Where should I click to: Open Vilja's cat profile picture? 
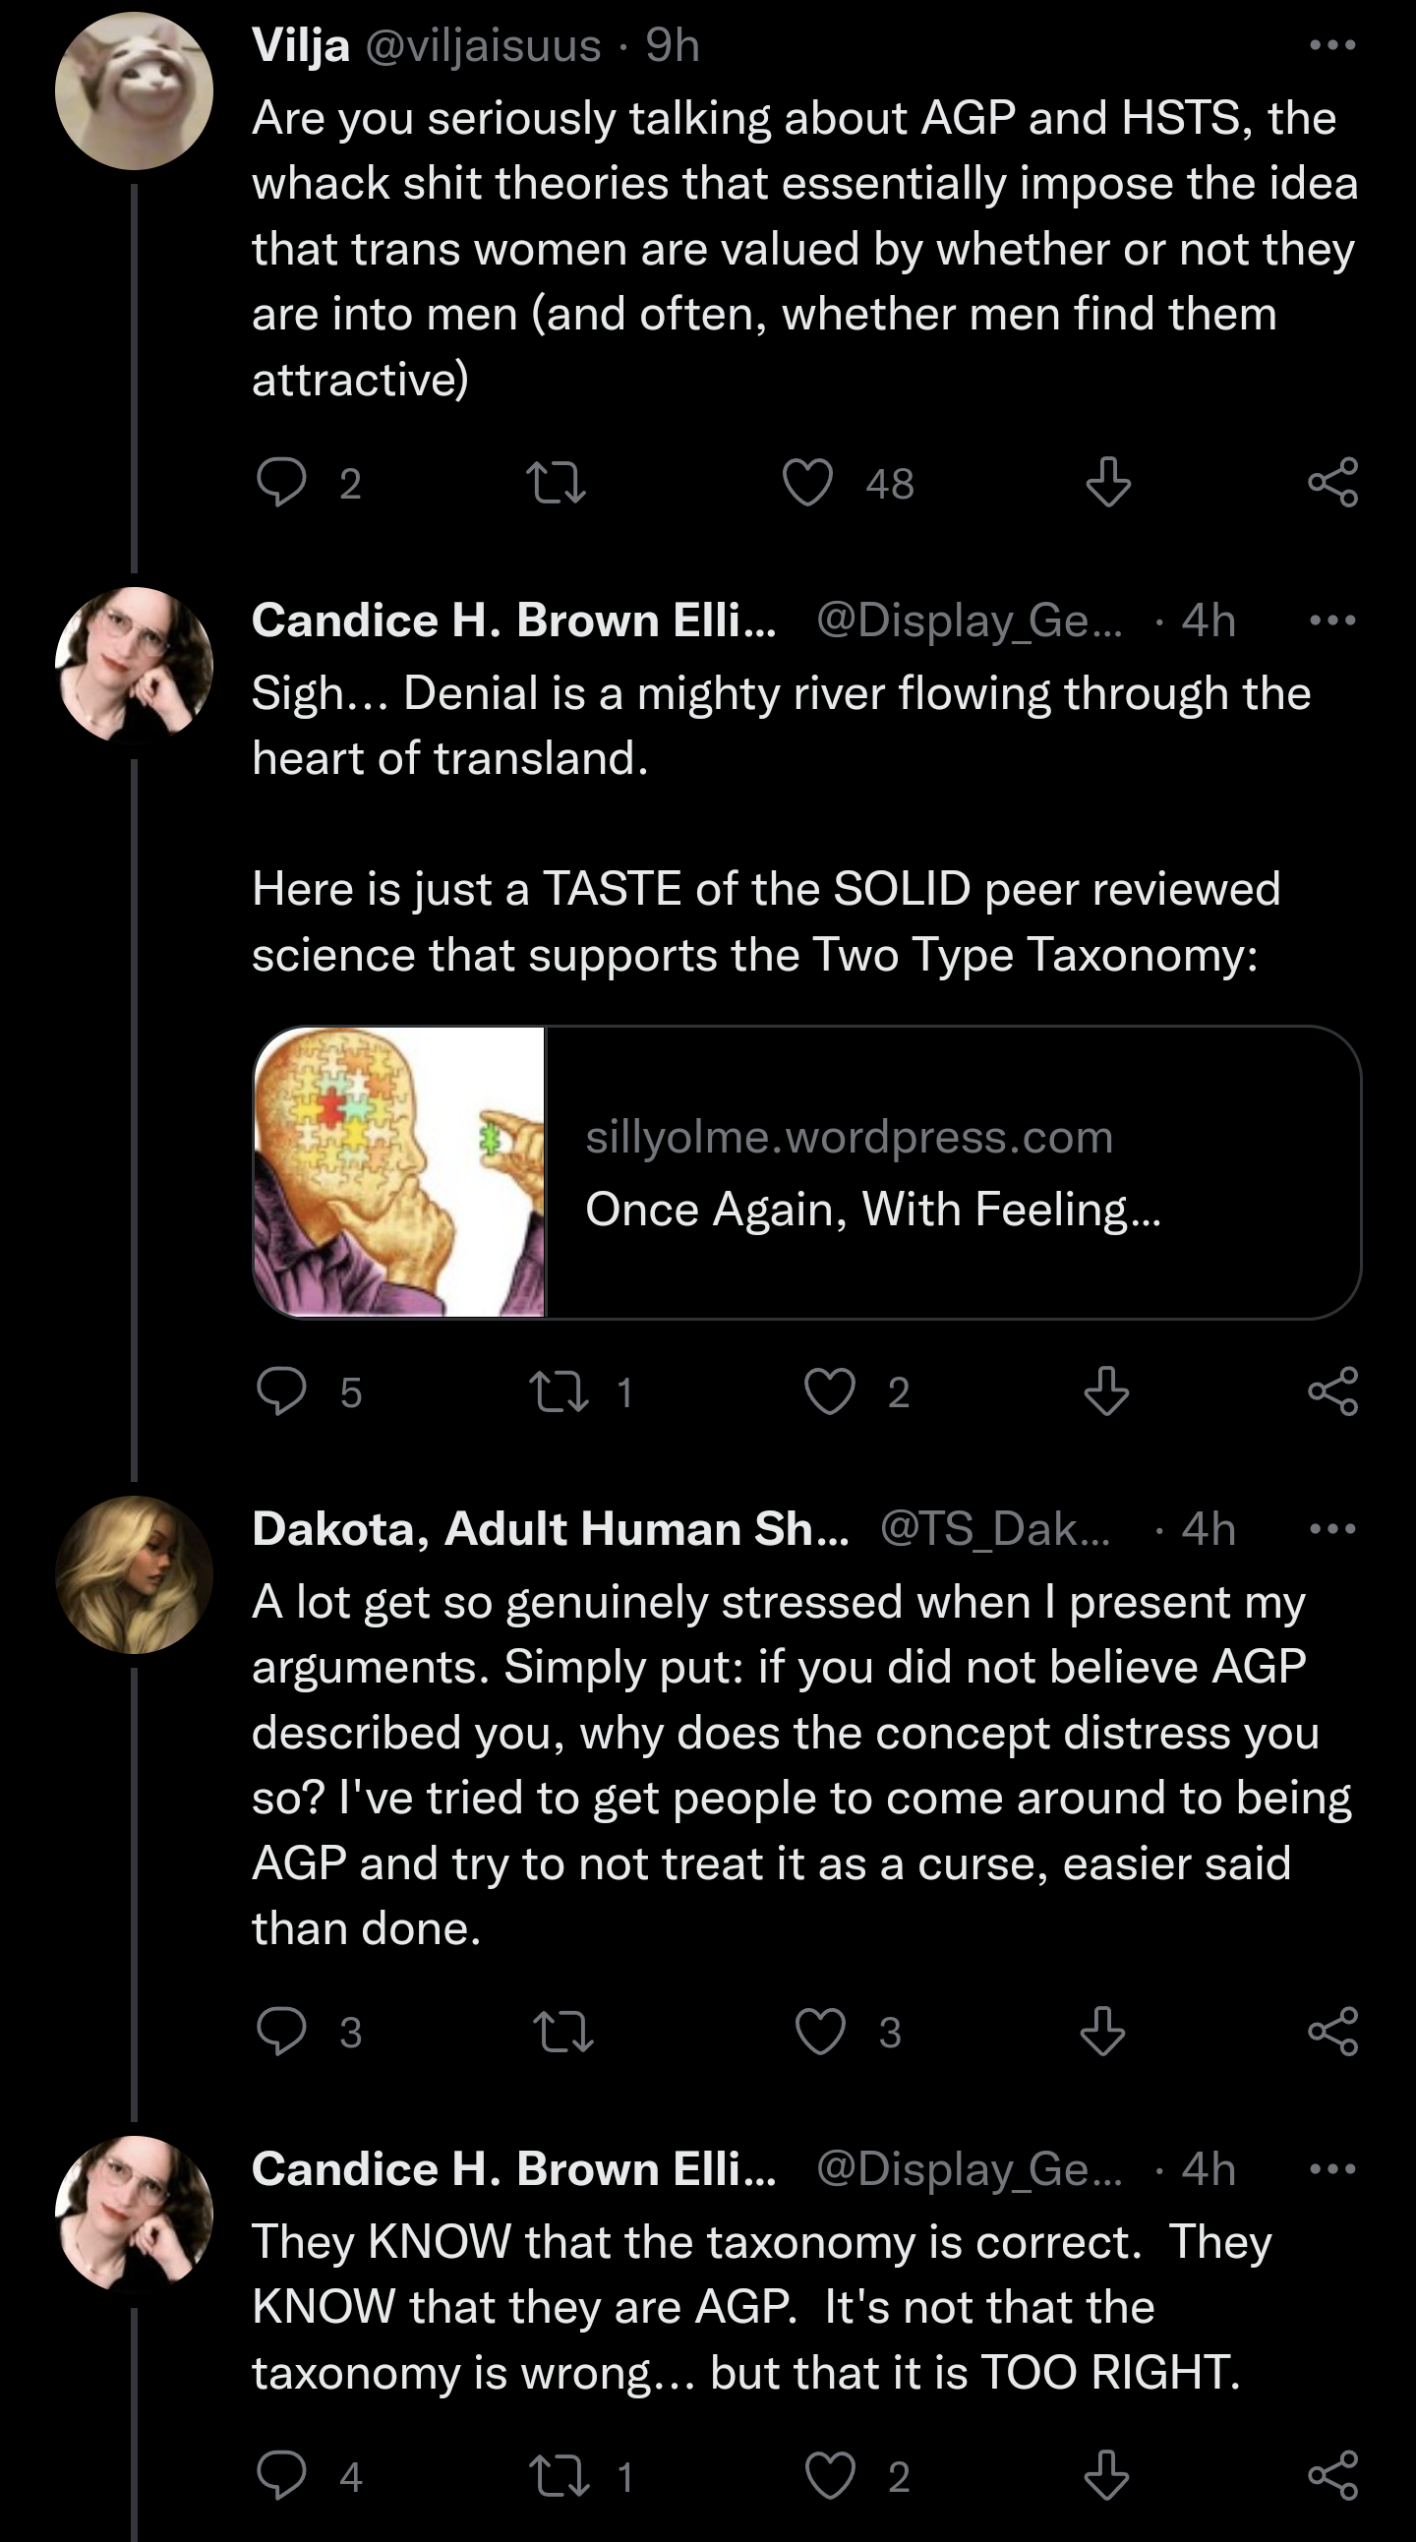click(x=134, y=90)
